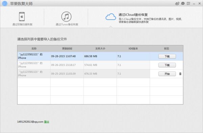Screen dimensions: 203x133
Task: Download the 574.61 MB backup
Action: click(167, 65)
